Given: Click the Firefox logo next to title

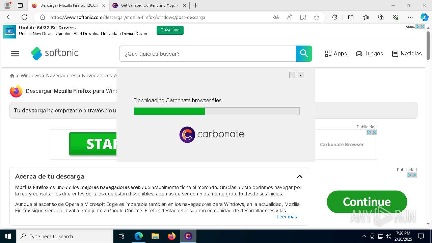Looking at the screenshot, I should pos(16,91).
